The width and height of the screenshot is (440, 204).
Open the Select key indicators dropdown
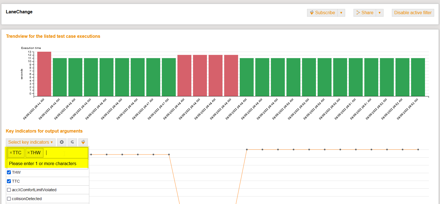31,142
